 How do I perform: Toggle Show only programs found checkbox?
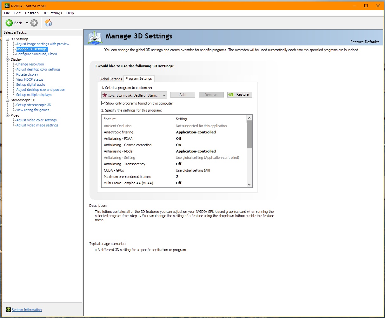(103, 103)
